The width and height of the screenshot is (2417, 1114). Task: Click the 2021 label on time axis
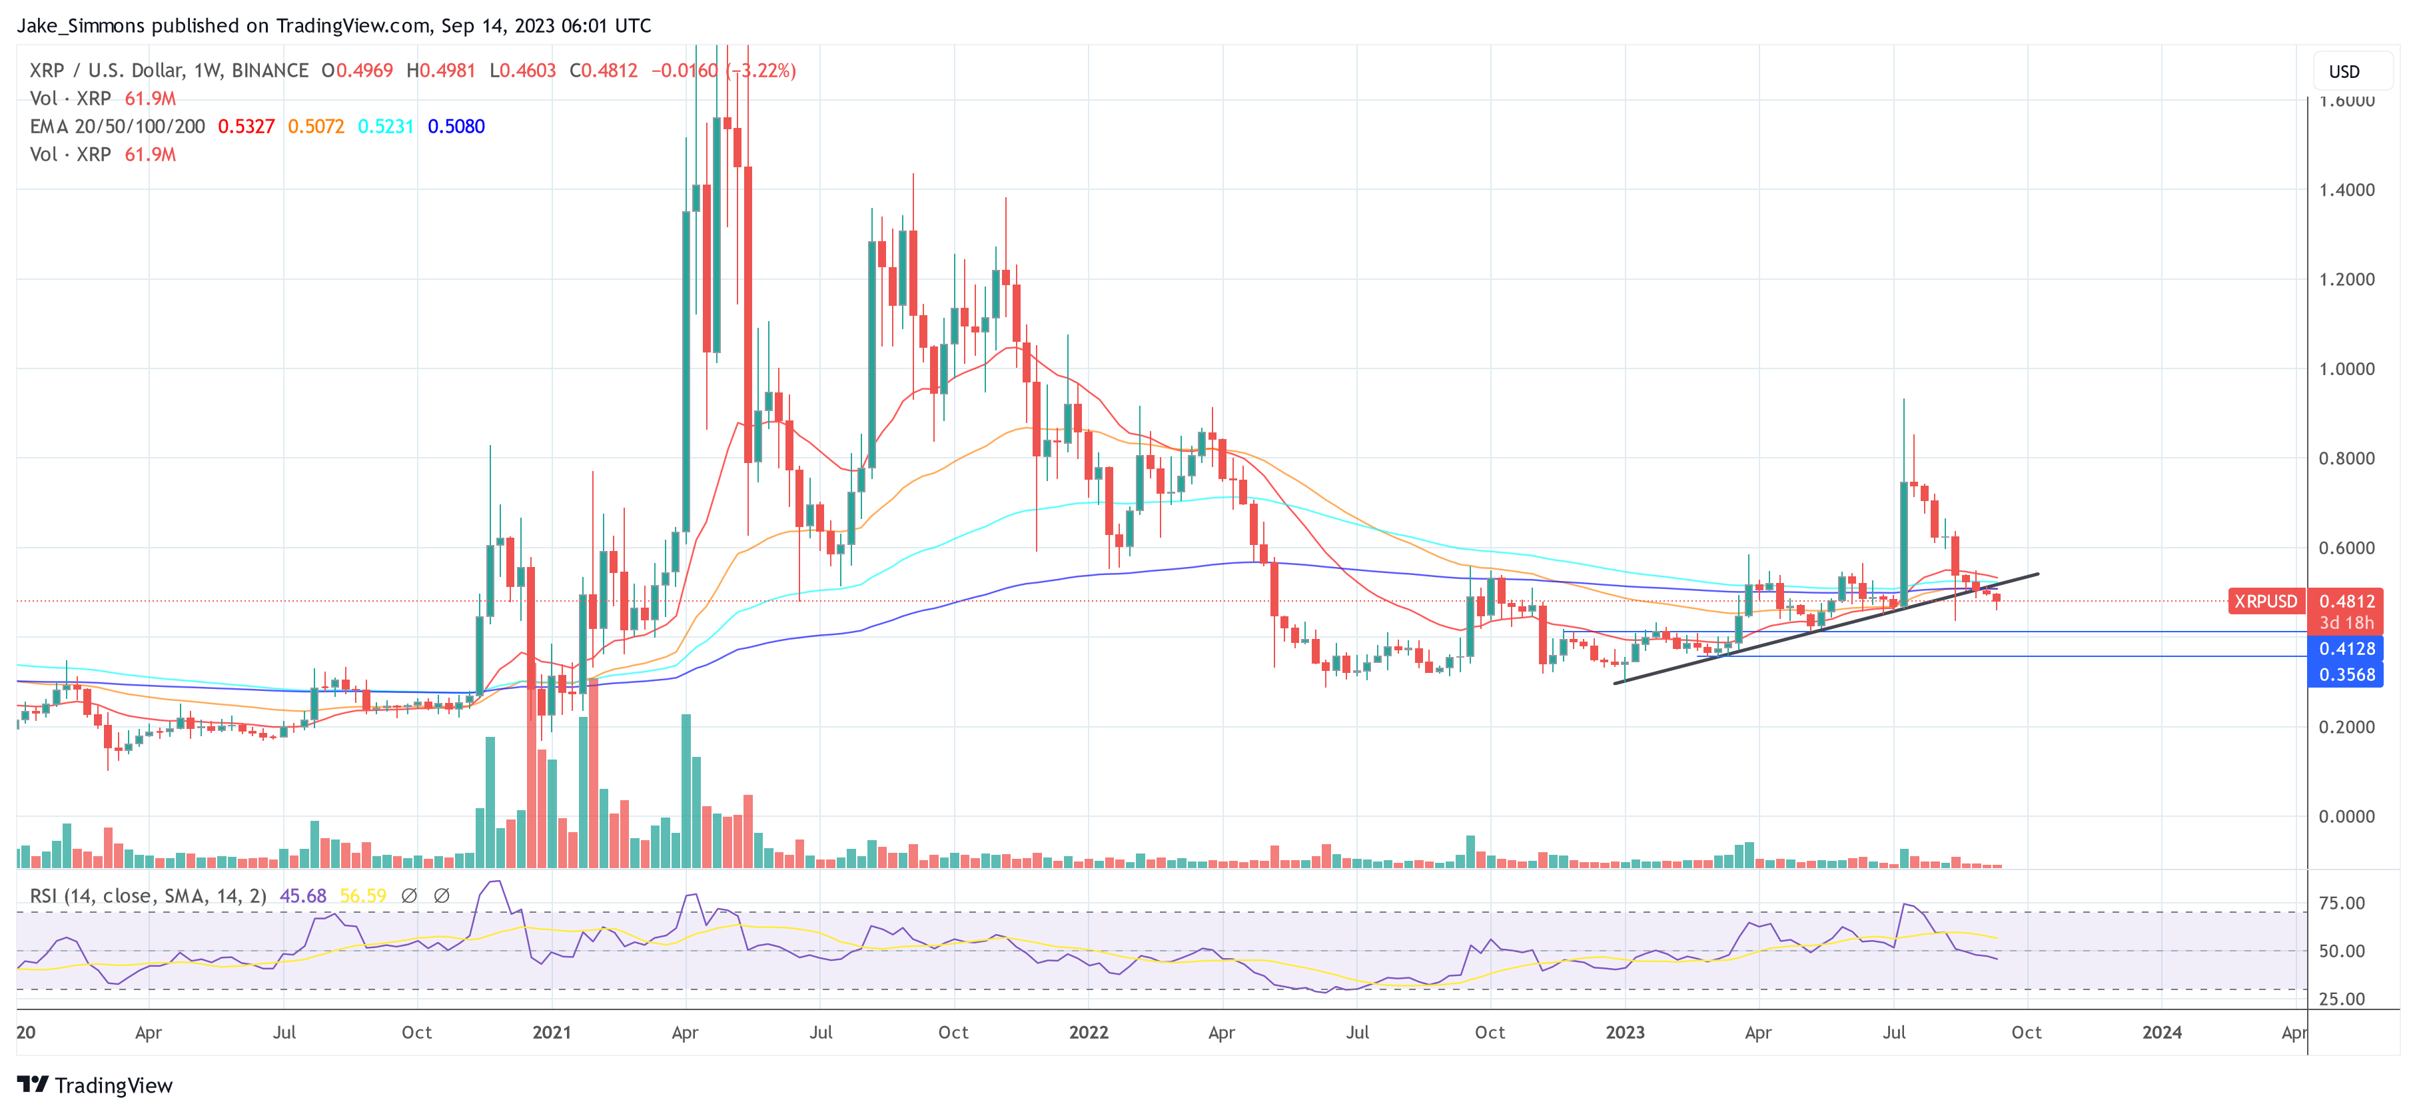(x=552, y=1032)
